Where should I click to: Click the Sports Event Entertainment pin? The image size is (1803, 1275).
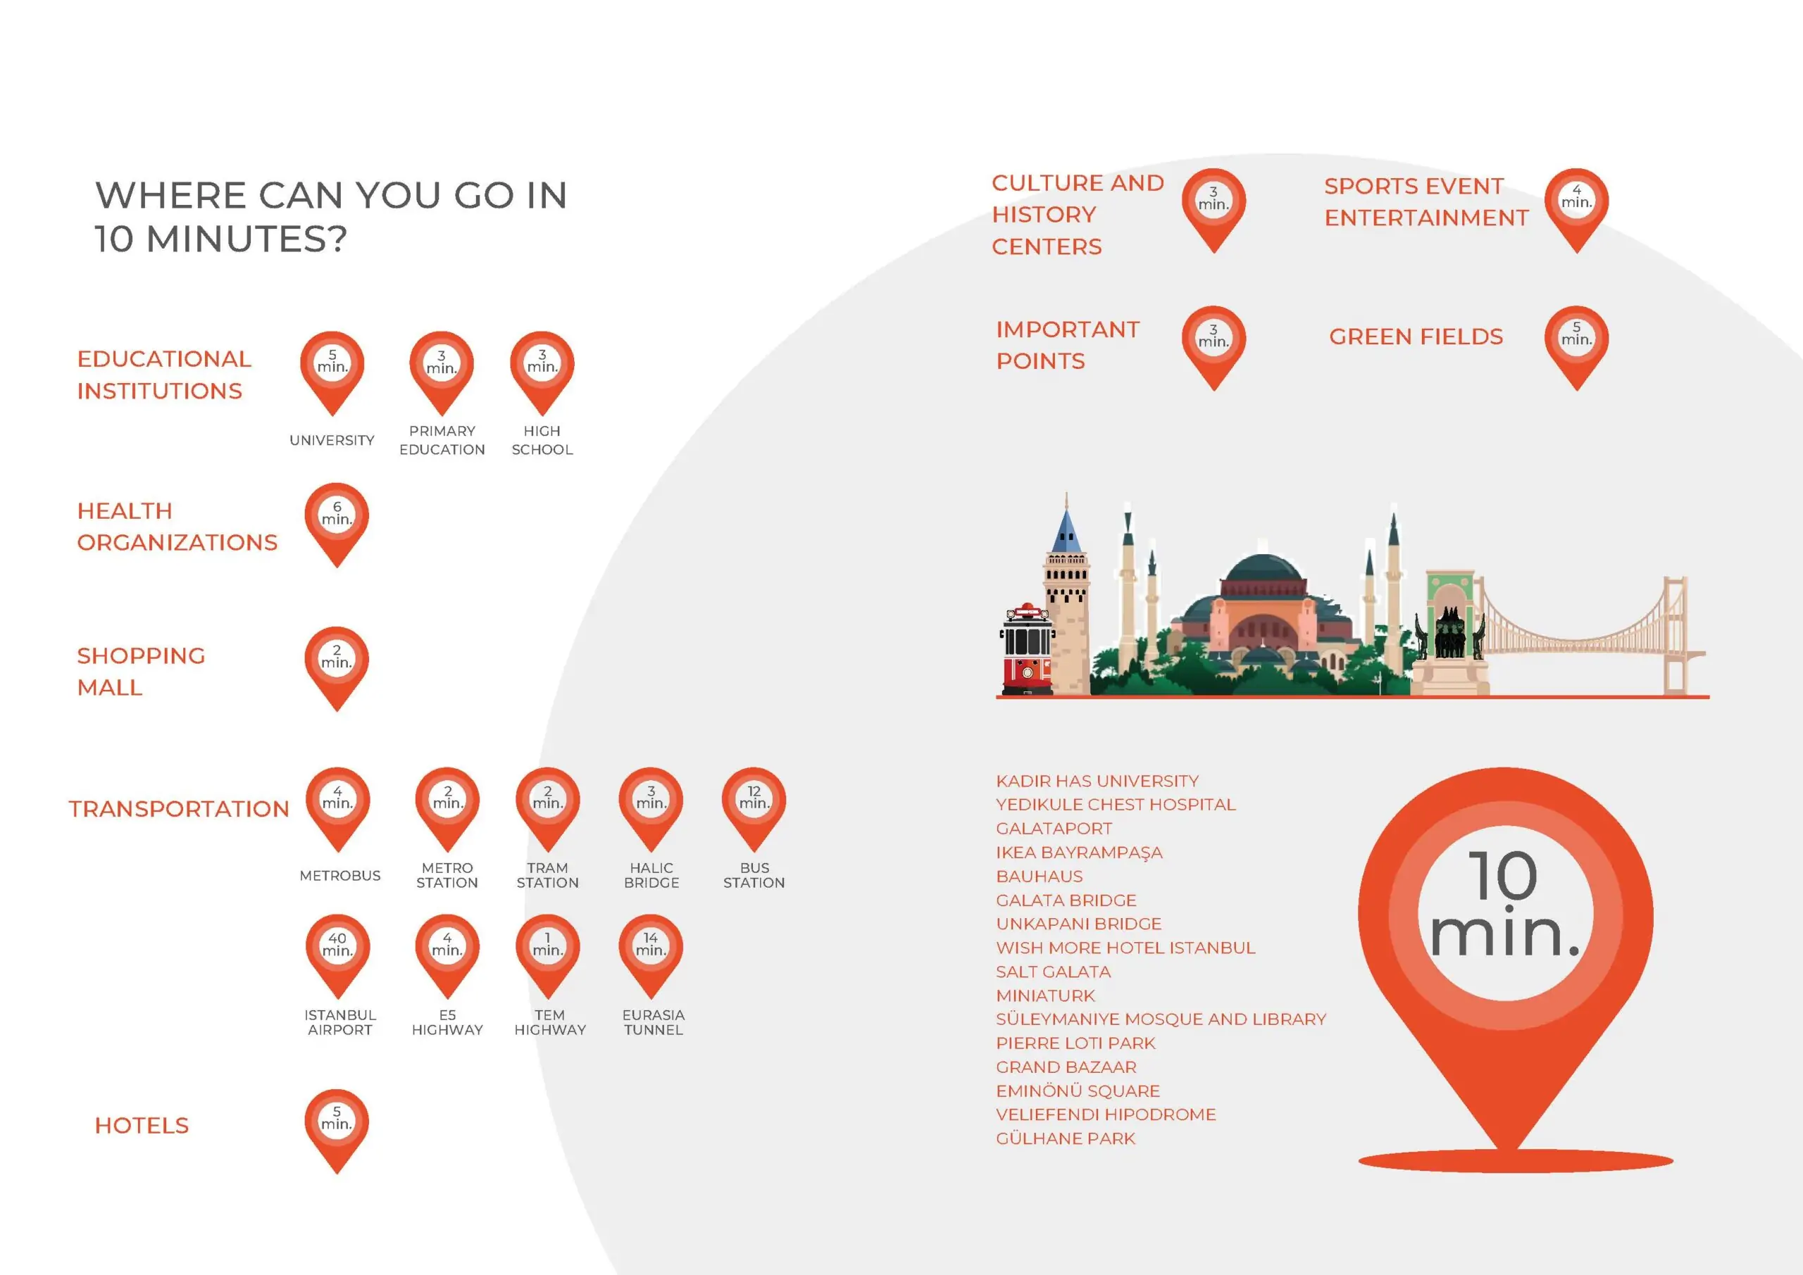tap(1577, 211)
